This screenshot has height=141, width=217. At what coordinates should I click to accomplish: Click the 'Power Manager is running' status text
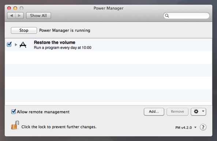(x=65, y=30)
